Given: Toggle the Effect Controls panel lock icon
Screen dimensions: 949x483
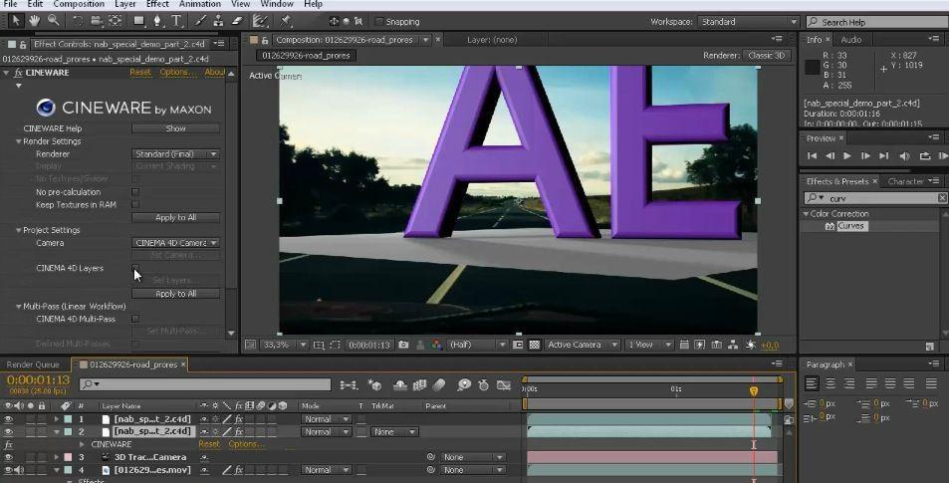Looking at the screenshot, I should click(22, 44).
